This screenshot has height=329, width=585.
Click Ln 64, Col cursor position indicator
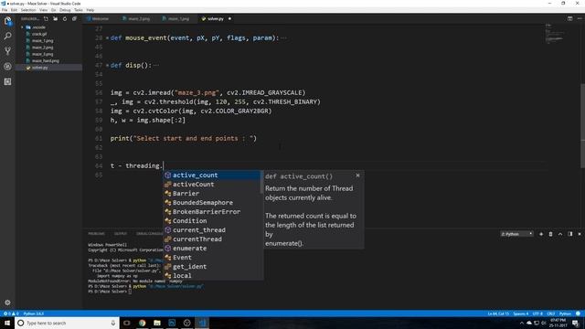[x=498, y=313]
